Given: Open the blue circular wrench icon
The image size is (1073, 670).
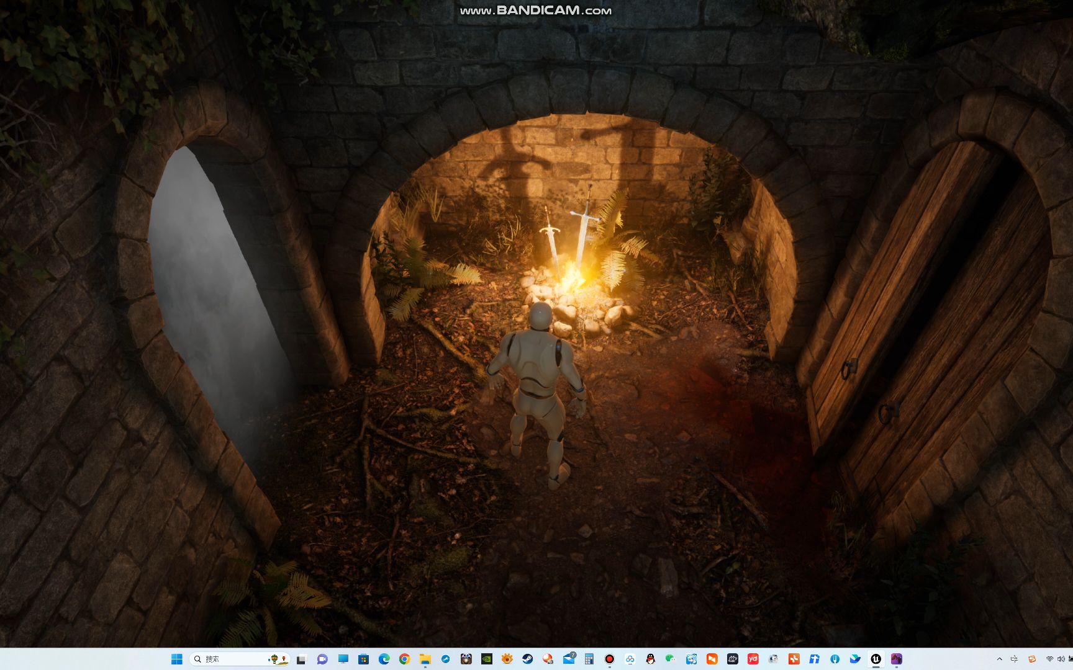Looking at the screenshot, I should pyautogui.click(x=445, y=659).
